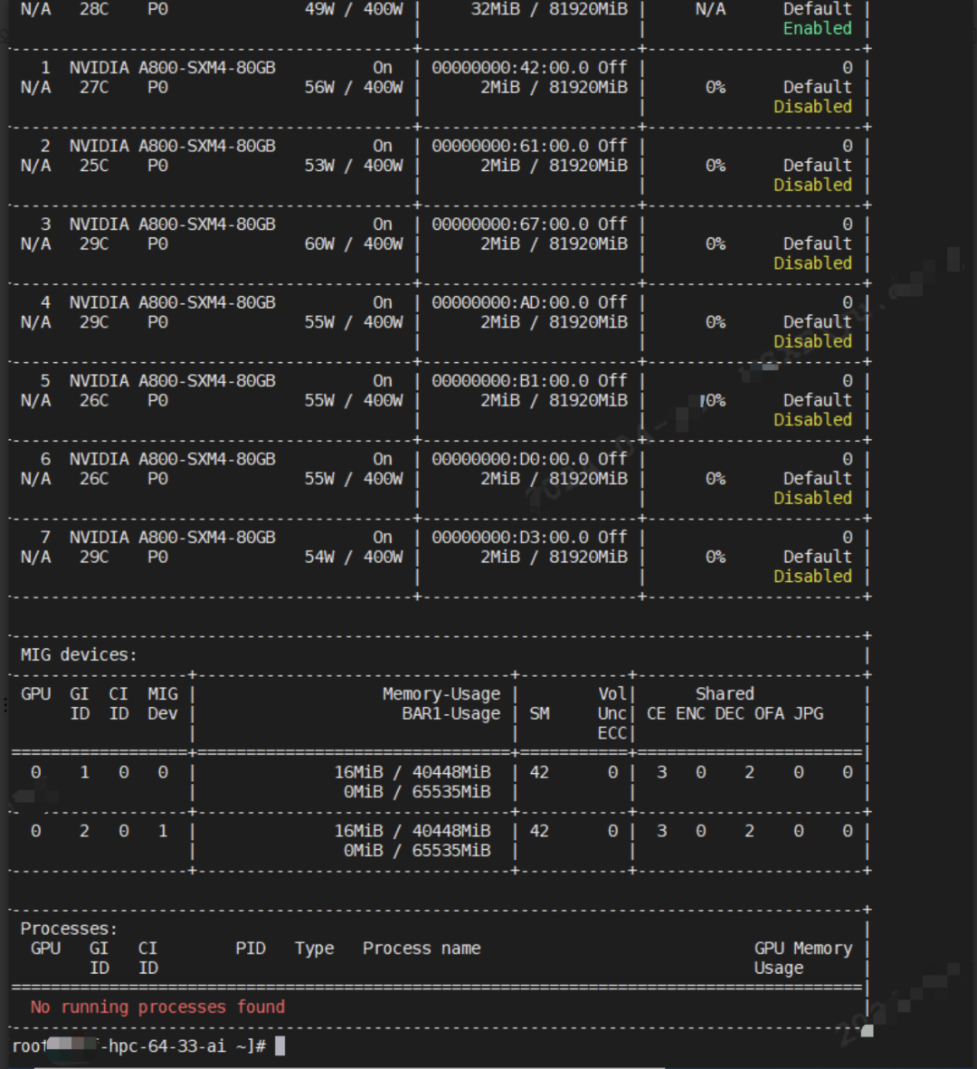Select the 'Type' column header

point(314,949)
